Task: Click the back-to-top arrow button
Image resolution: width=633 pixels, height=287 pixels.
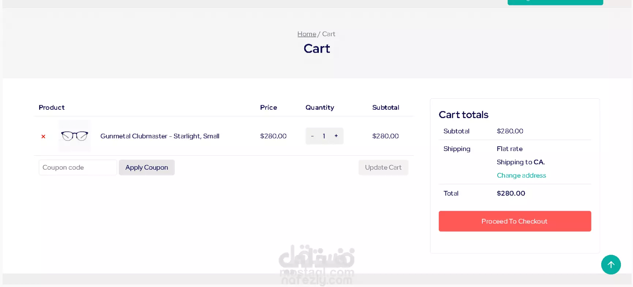Action: click(611, 265)
